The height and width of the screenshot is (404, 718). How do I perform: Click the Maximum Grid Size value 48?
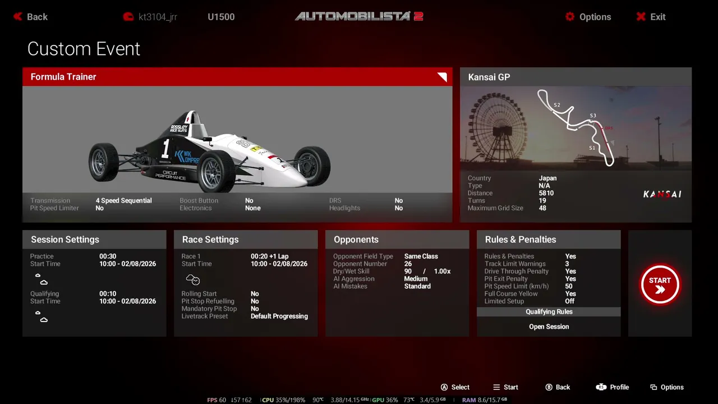click(542, 208)
